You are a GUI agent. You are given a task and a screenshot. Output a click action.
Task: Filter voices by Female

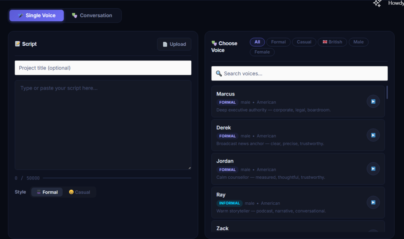262,52
